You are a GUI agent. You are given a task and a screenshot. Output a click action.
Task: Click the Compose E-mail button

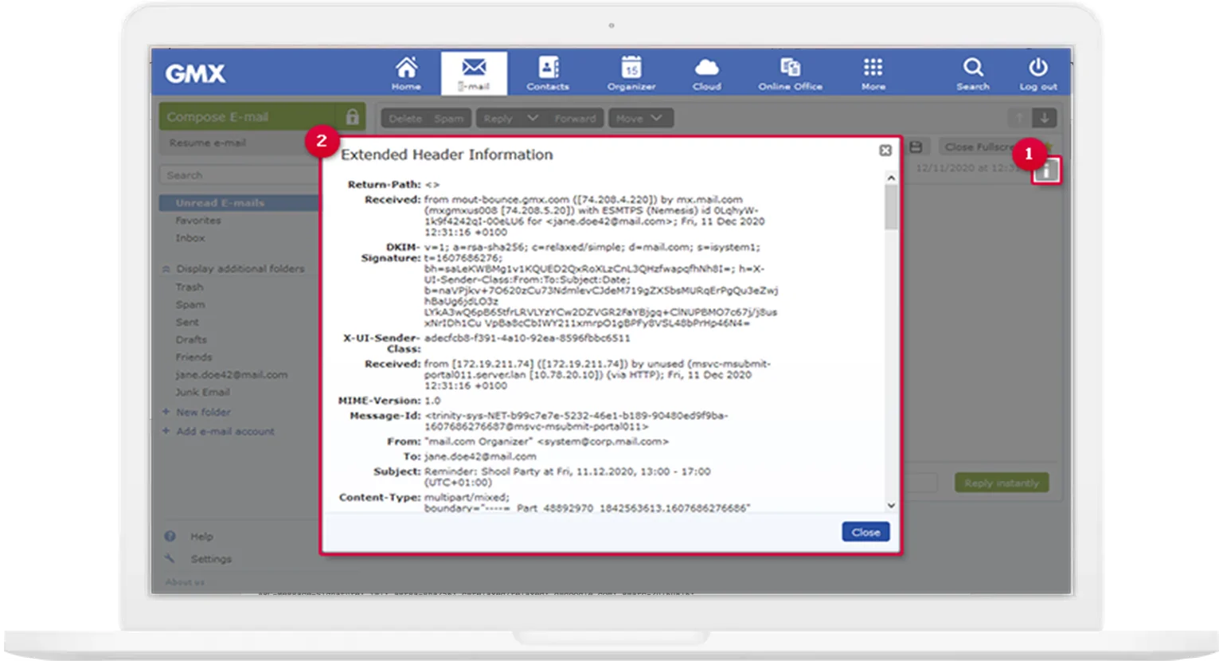coord(248,117)
